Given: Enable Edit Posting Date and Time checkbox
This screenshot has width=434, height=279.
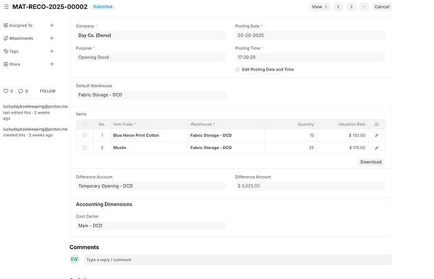Looking at the screenshot, I should point(238,70).
